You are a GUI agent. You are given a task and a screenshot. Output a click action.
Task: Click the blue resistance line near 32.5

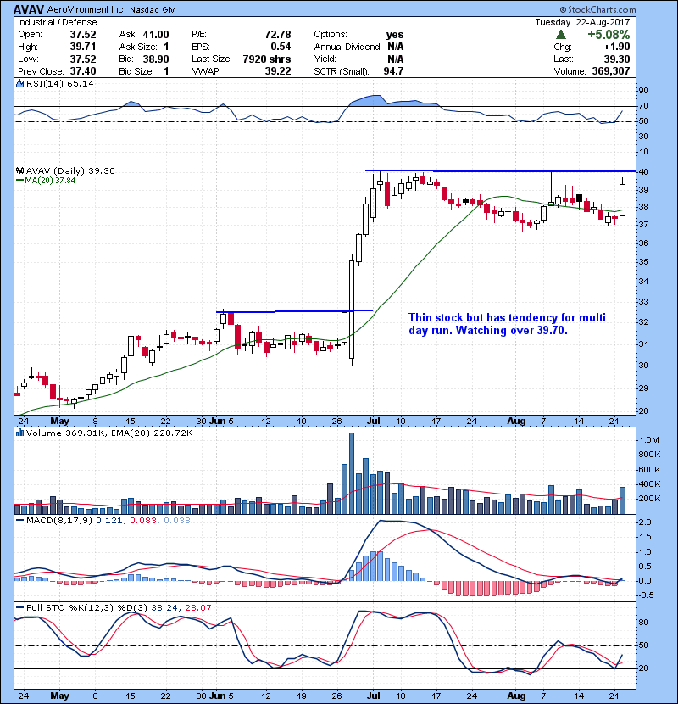coord(294,311)
